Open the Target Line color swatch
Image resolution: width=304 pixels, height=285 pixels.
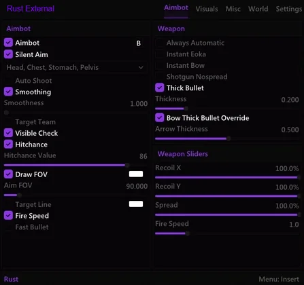tap(136, 204)
